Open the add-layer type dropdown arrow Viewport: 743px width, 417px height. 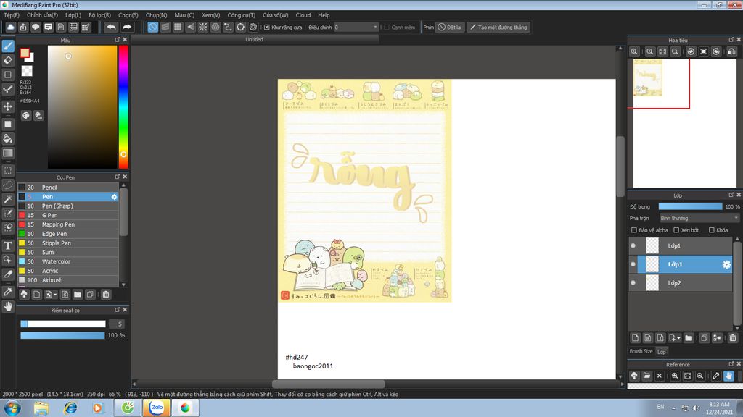(x=678, y=338)
